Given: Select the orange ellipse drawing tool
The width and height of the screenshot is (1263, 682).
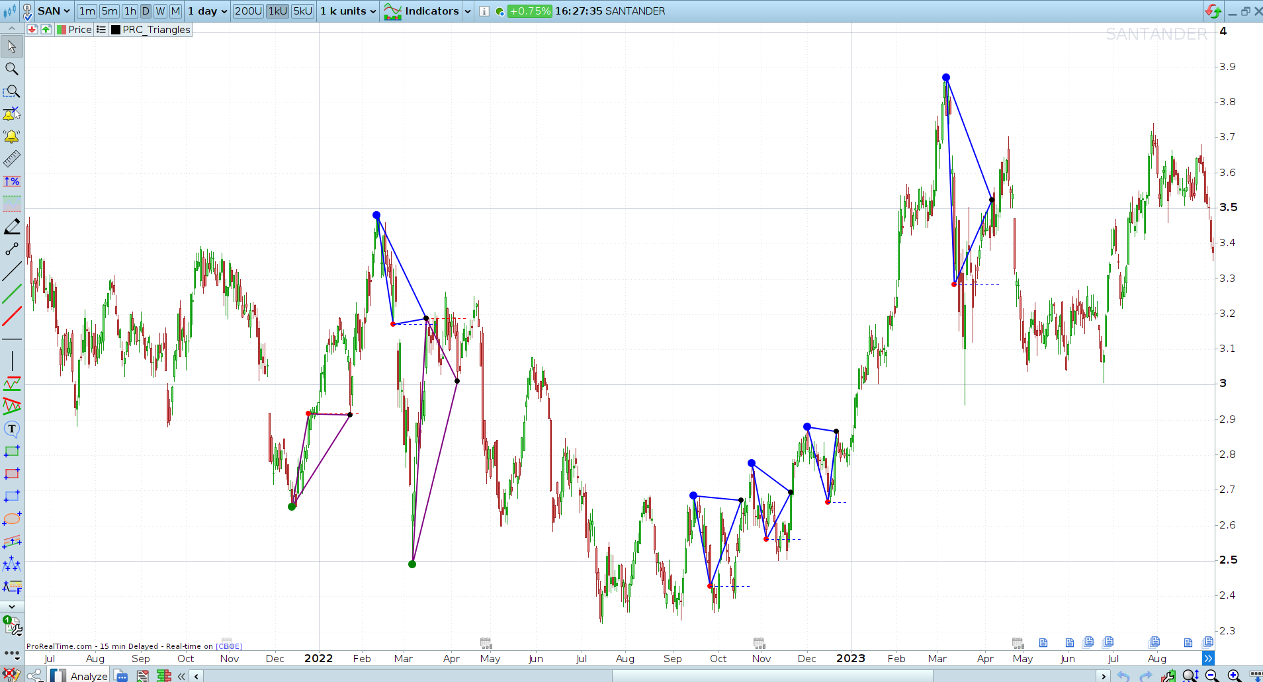Looking at the screenshot, I should click(12, 519).
